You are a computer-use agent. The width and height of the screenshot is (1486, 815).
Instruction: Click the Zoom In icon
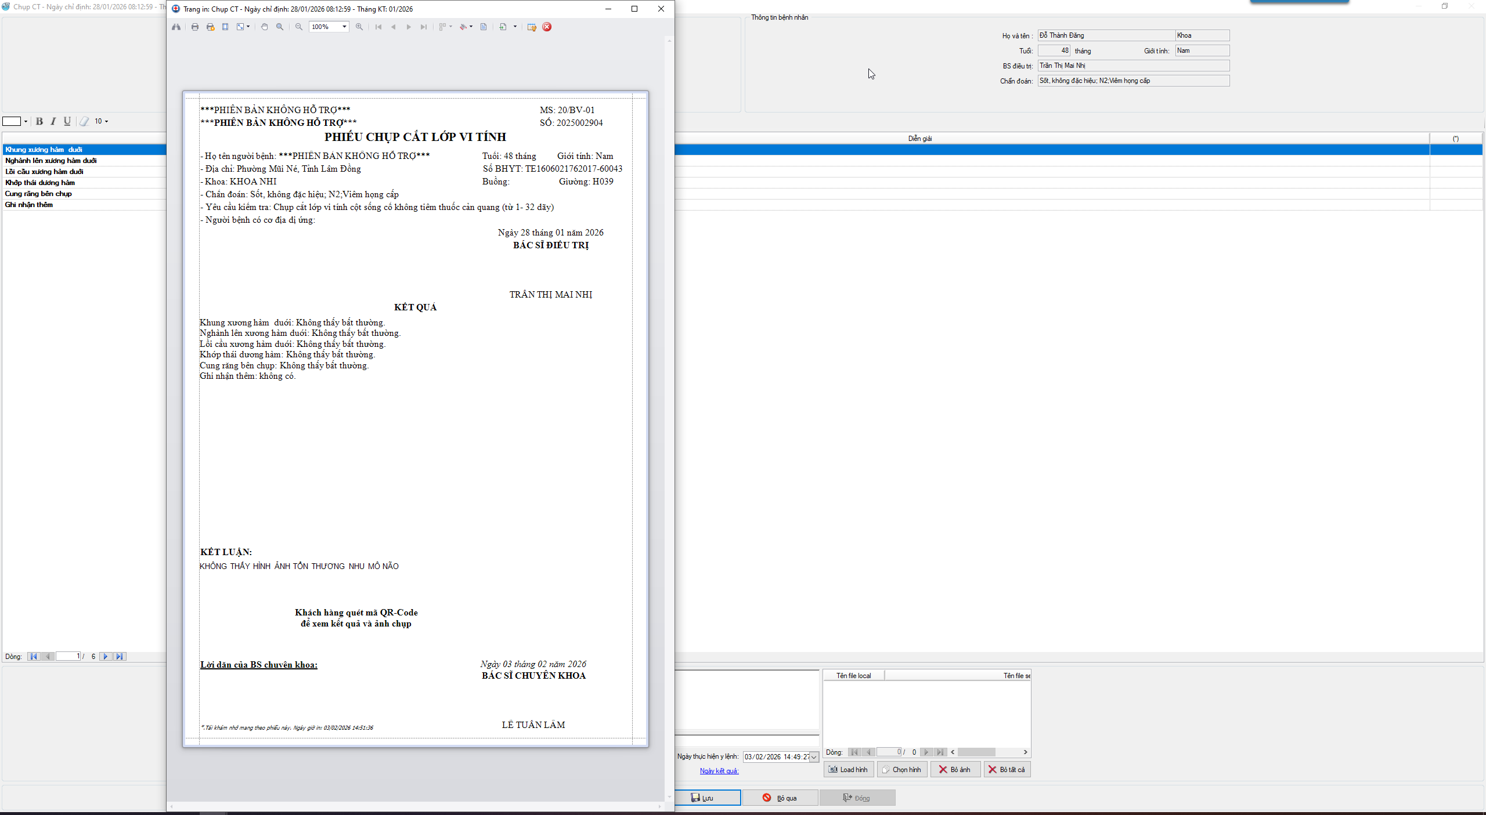click(359, 27)
